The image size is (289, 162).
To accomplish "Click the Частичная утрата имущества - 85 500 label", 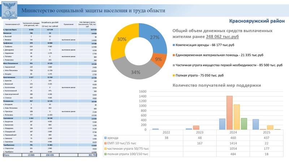I will point(229,65).
